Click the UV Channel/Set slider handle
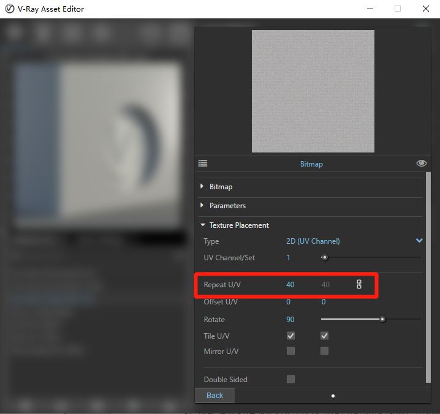Screen dimensions: 440x414 (x=324, y=257)
